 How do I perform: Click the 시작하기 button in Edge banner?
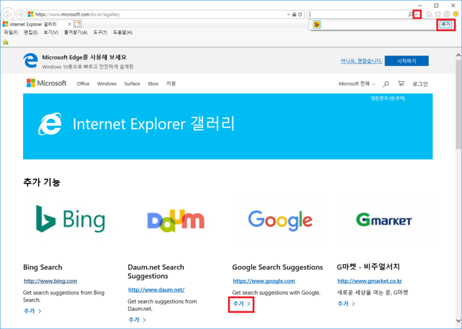pyautogui.click(x=407, y=61)
